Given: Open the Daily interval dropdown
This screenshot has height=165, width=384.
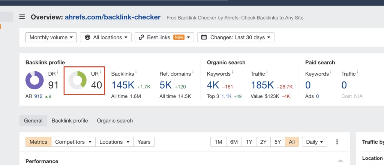Looking at the screenshot, I should click(315, 142).
